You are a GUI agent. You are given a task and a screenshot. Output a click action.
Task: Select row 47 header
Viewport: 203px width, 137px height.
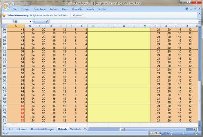(x=4, y=70)
